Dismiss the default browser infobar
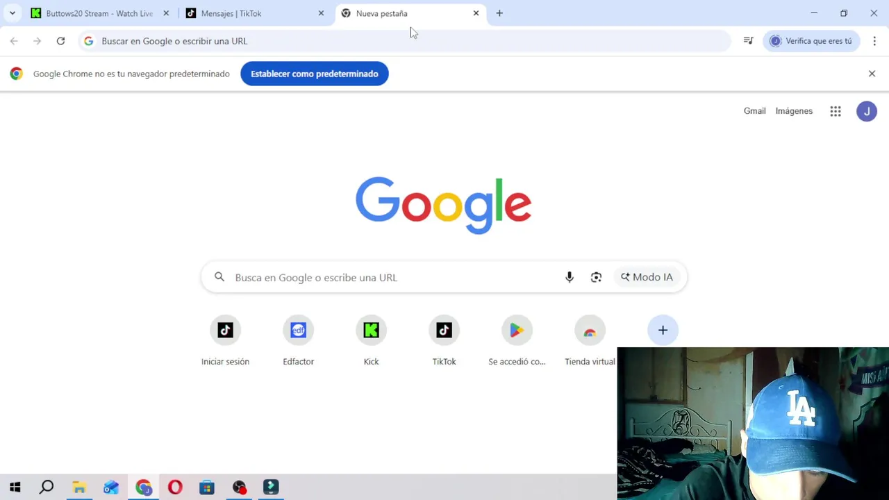Image resolution: width=889 pixels, height=500 pixels. (872, 74)
